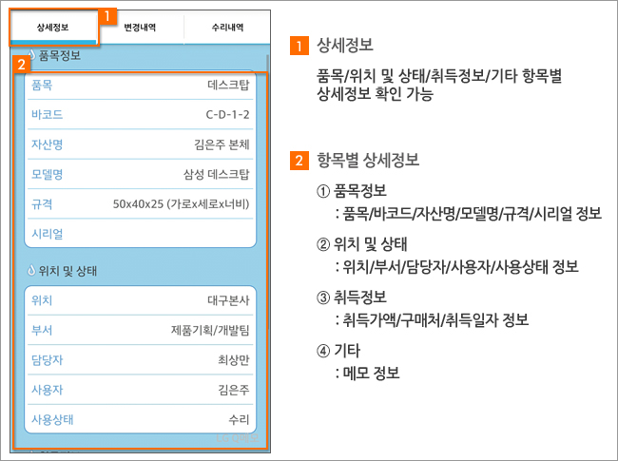This screenshot has height=461, width=618.
Task: Select the 바코드 row showing C-D-1-2
Action: click(x=140, y=114)
